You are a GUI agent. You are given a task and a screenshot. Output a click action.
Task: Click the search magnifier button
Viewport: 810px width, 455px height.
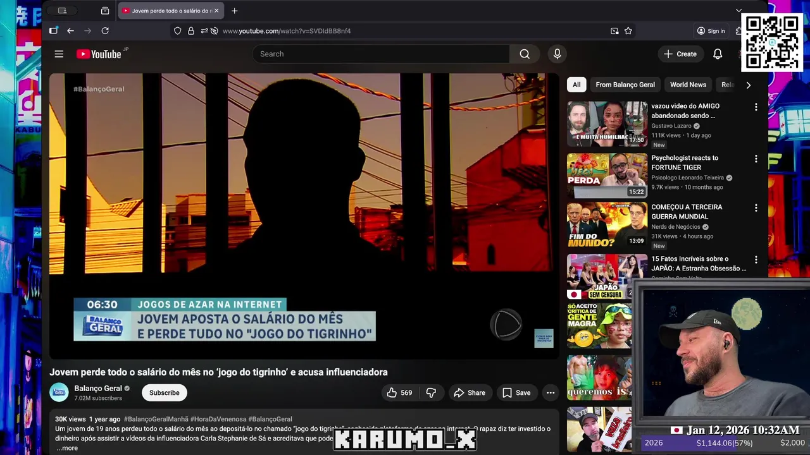click(525, 54)
